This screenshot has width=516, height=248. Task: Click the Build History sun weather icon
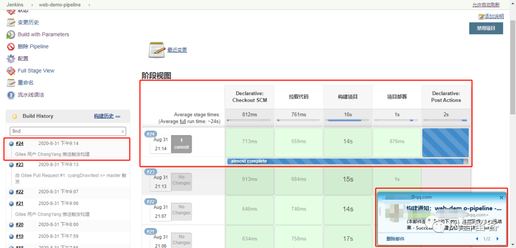[x=14, y=117]
